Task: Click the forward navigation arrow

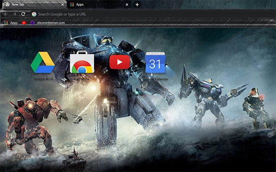Action: (14, 14)
